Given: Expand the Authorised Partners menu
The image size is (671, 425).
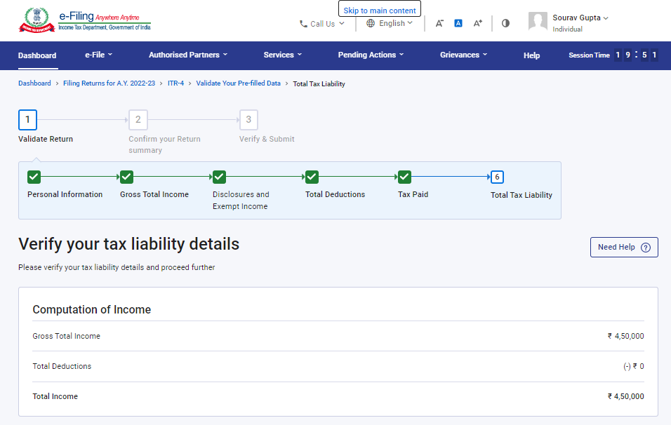Looking at the screenshot, I should [188, 55].
